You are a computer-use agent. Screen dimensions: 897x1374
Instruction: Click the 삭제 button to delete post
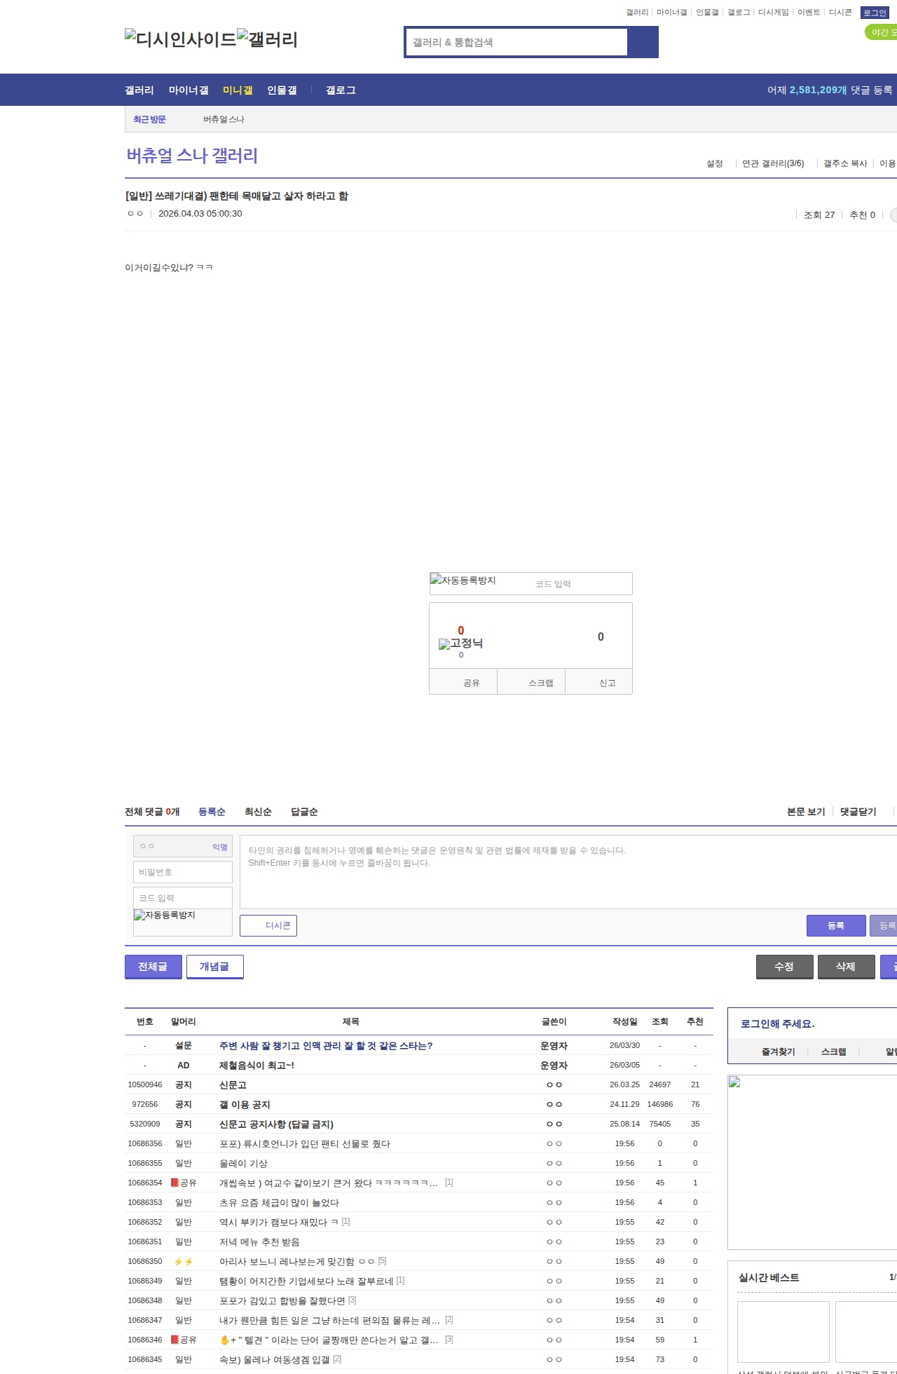coord(846,966)
